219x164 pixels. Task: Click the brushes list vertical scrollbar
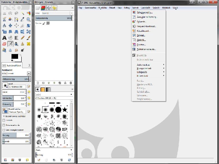point(72,117)
